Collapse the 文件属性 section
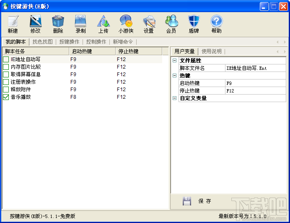 [x=174, y=61]
